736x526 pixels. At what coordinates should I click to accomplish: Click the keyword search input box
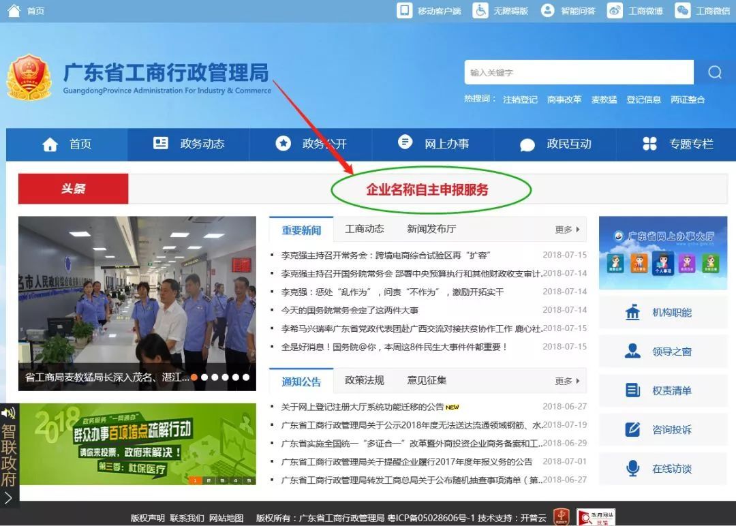(579, 72)
